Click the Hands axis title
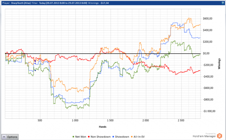Viewport: 226px width, 140px height. (103, 127)
